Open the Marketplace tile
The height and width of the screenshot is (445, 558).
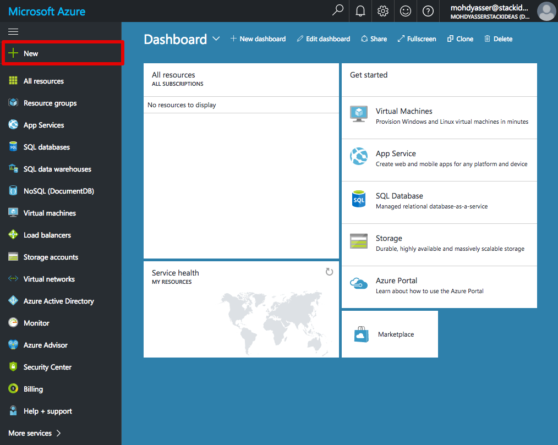[390, 334]
